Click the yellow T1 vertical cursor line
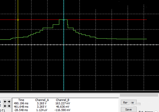The width and height of the screenshot is (159, 112). (x=18, y=61)
